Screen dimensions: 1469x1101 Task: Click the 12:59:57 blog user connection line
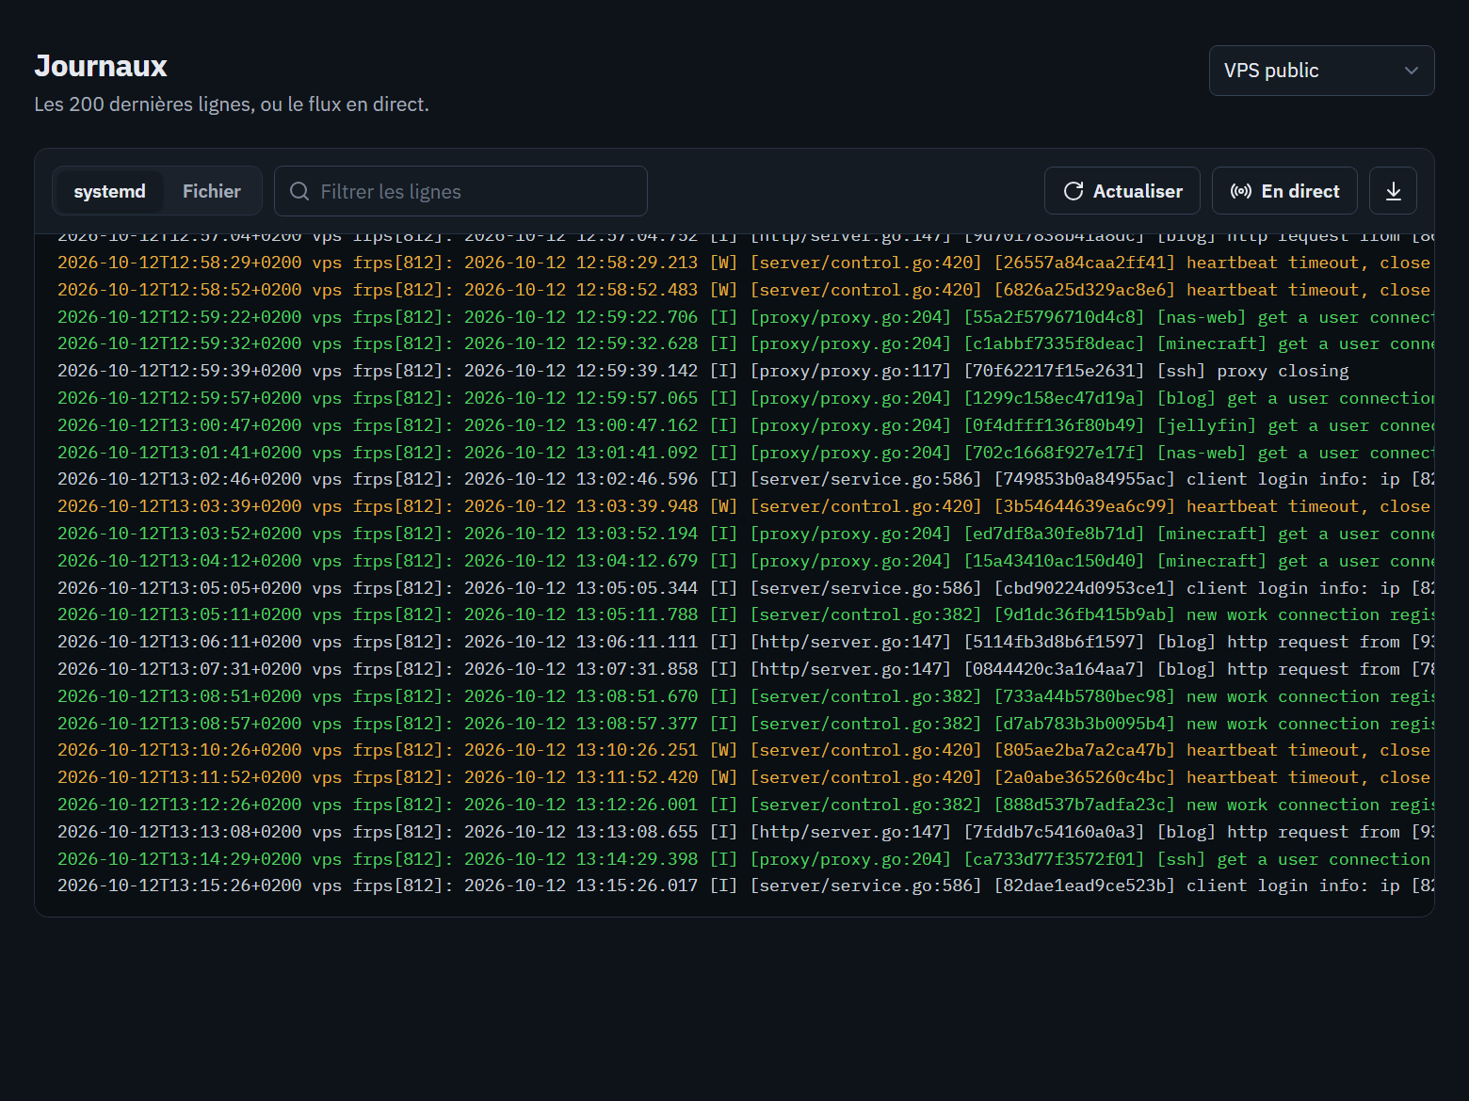coord(744,398)
